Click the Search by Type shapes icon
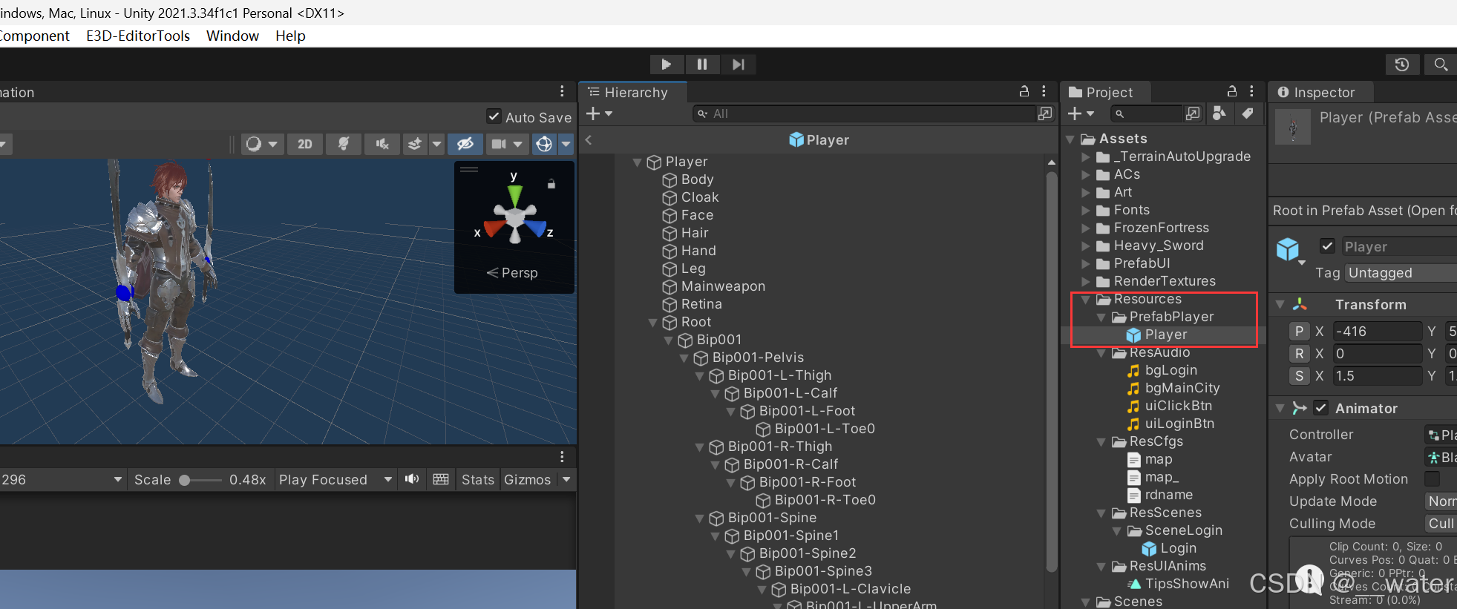The image size is (1457, 609). pos(1219,113)
